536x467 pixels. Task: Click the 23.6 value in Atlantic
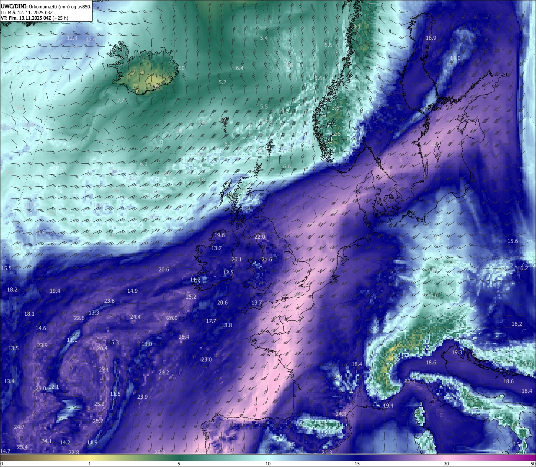coord(109,301)
